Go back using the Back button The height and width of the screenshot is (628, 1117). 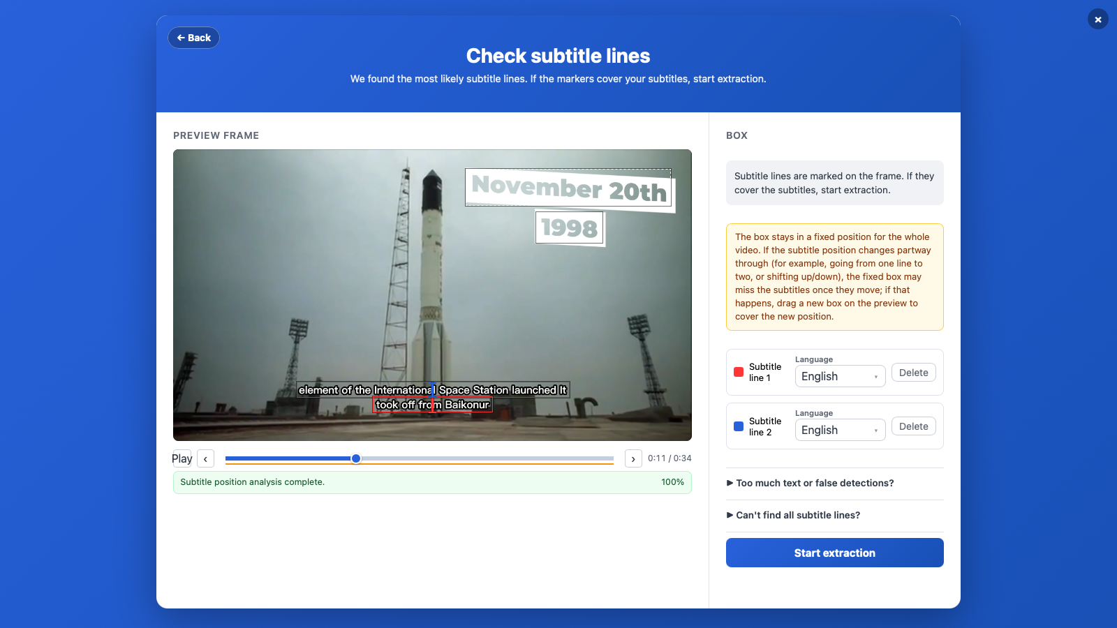pyautogui.click(x=193, y=38)
